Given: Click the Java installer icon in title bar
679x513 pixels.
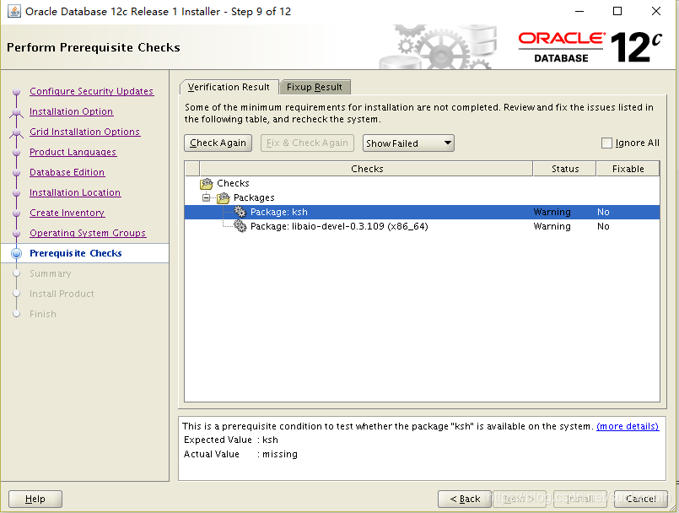Looking at the screenshot, I should click(x=14, y=11).
